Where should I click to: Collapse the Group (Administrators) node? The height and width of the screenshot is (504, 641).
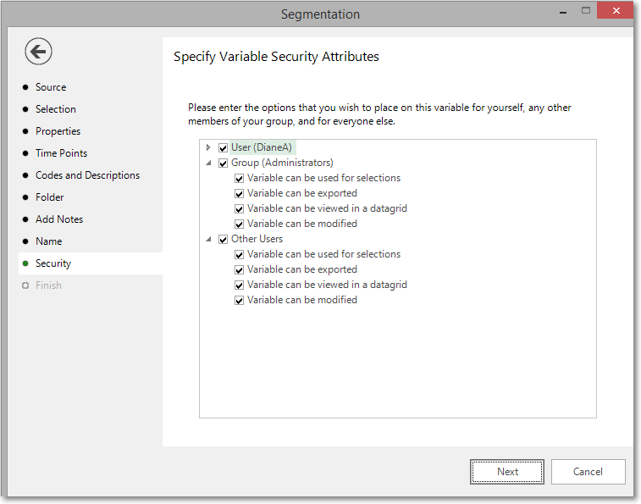pyautogui.click(x=208, y=163)
